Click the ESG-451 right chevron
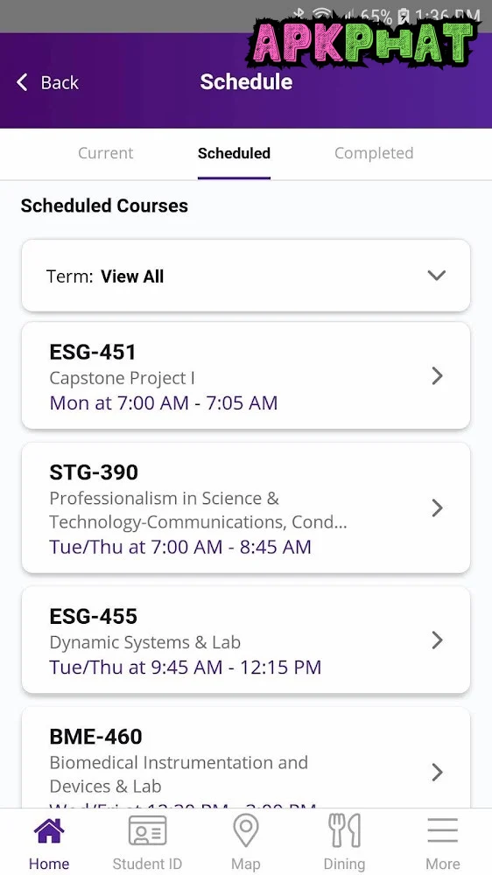Image resolution: width=492 pixels, height=875 pixels. tap(437, 376)
